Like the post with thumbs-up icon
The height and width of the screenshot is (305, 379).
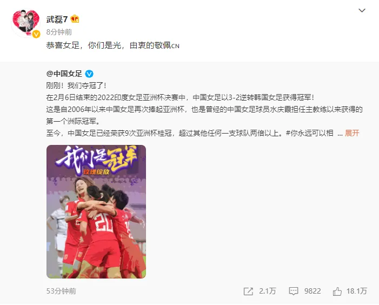click(337, 291)
